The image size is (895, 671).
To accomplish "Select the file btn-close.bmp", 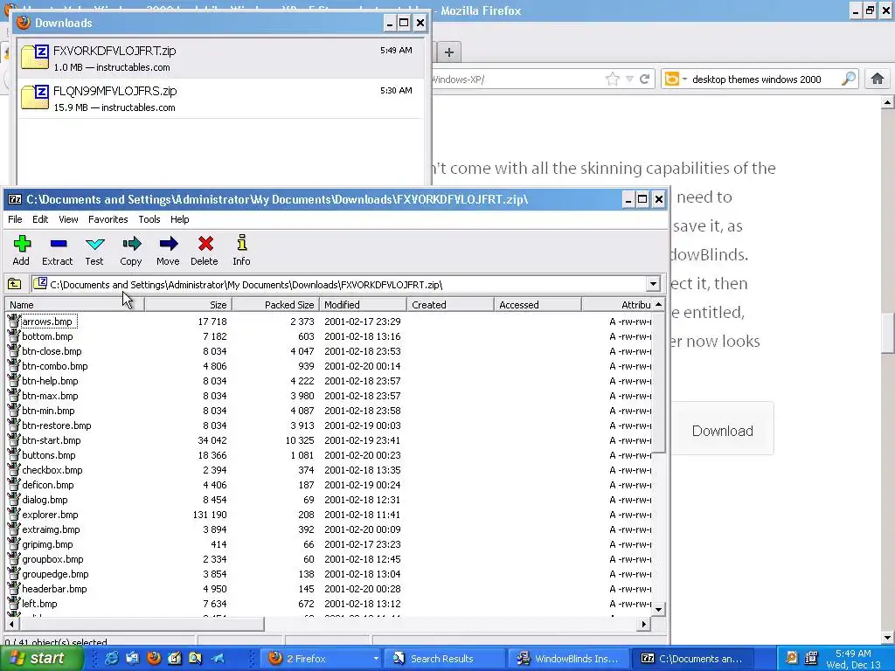I will click(x=52, y=351).
